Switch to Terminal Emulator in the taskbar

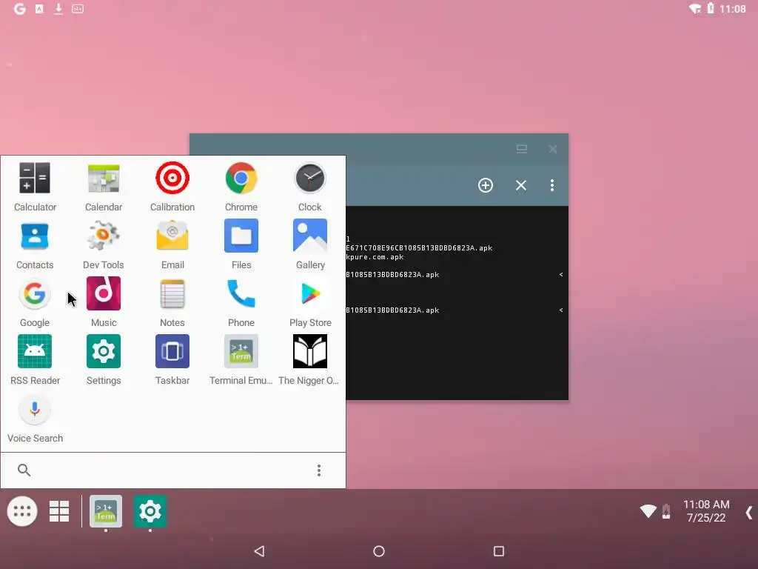pos(106,511)
